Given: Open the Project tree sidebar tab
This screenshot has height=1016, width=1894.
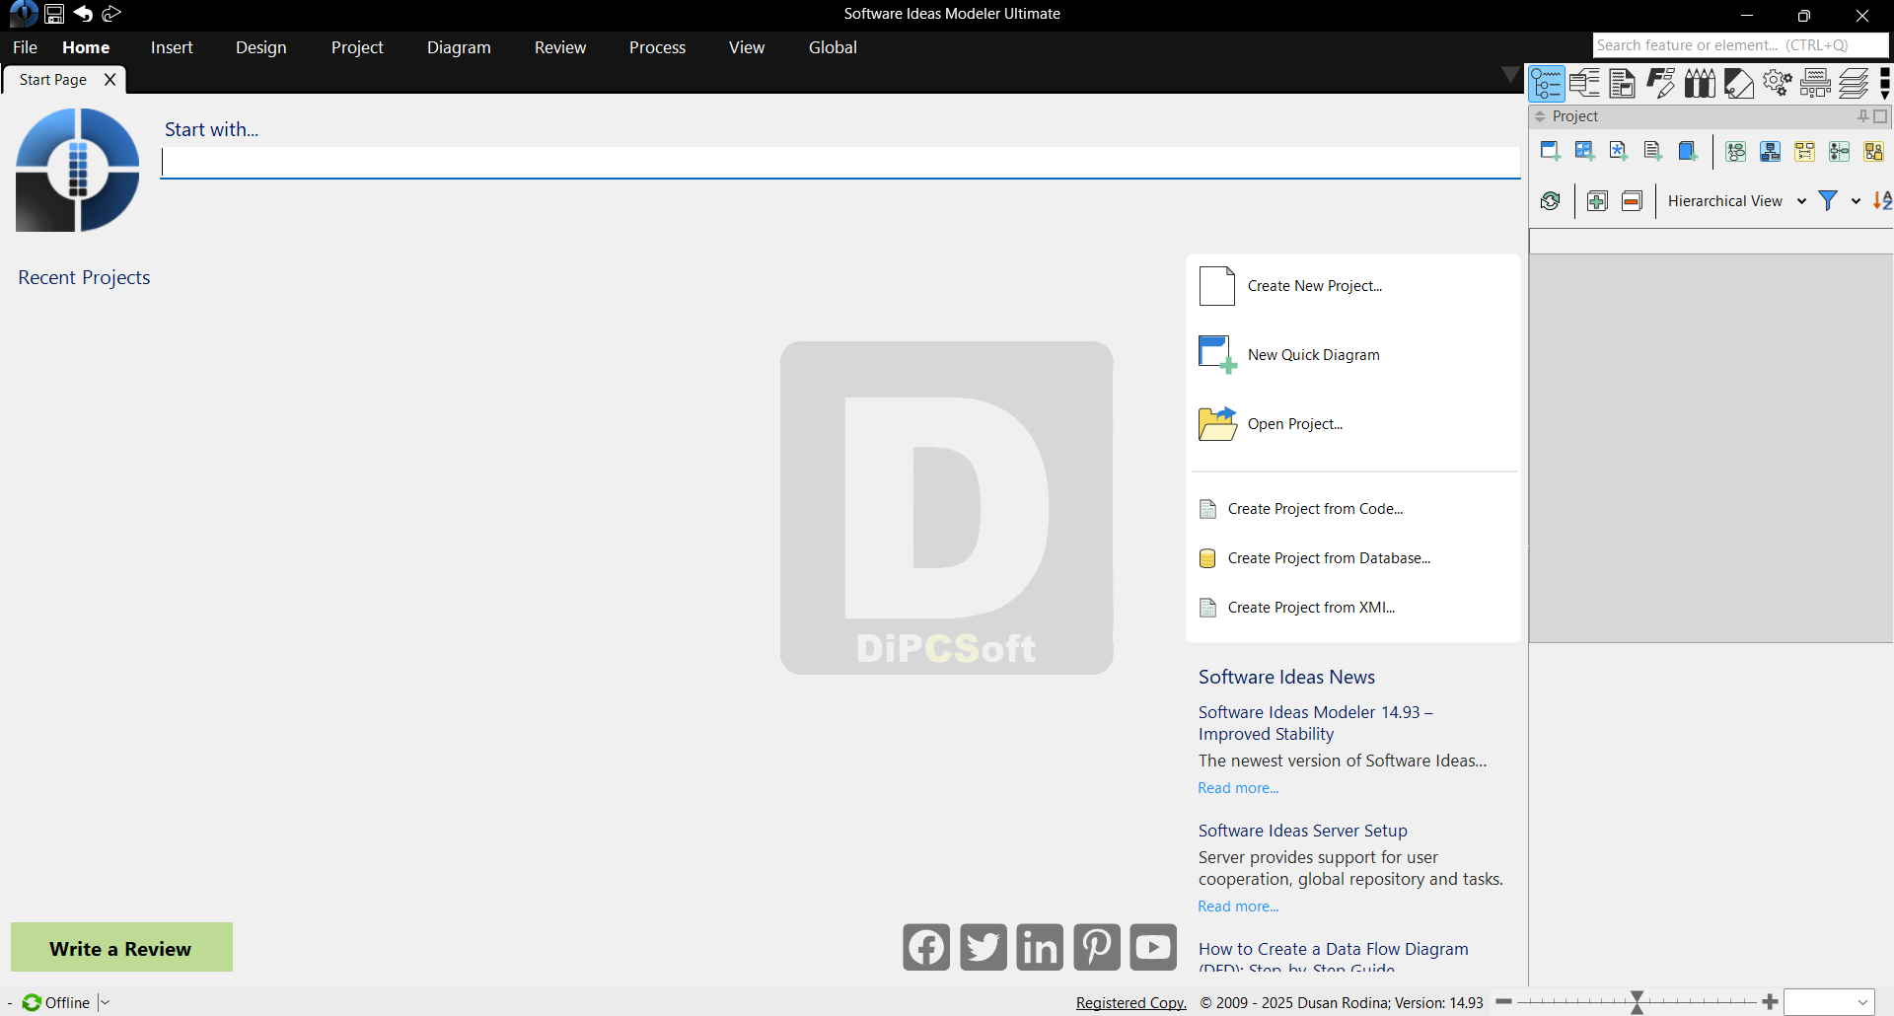Looking at the screenshot, I should pos(1546,84).
